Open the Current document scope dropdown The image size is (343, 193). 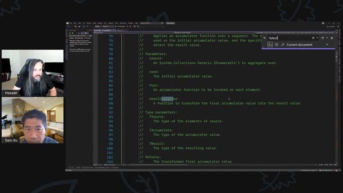point(327,44)
